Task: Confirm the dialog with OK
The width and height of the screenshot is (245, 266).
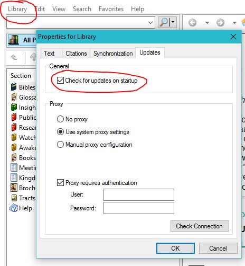Action: 175,248
